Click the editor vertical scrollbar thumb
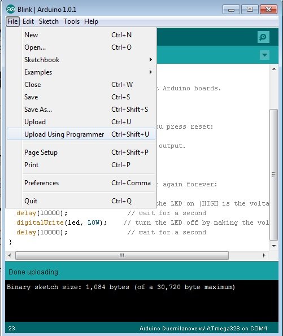 [x=273, y=174]
